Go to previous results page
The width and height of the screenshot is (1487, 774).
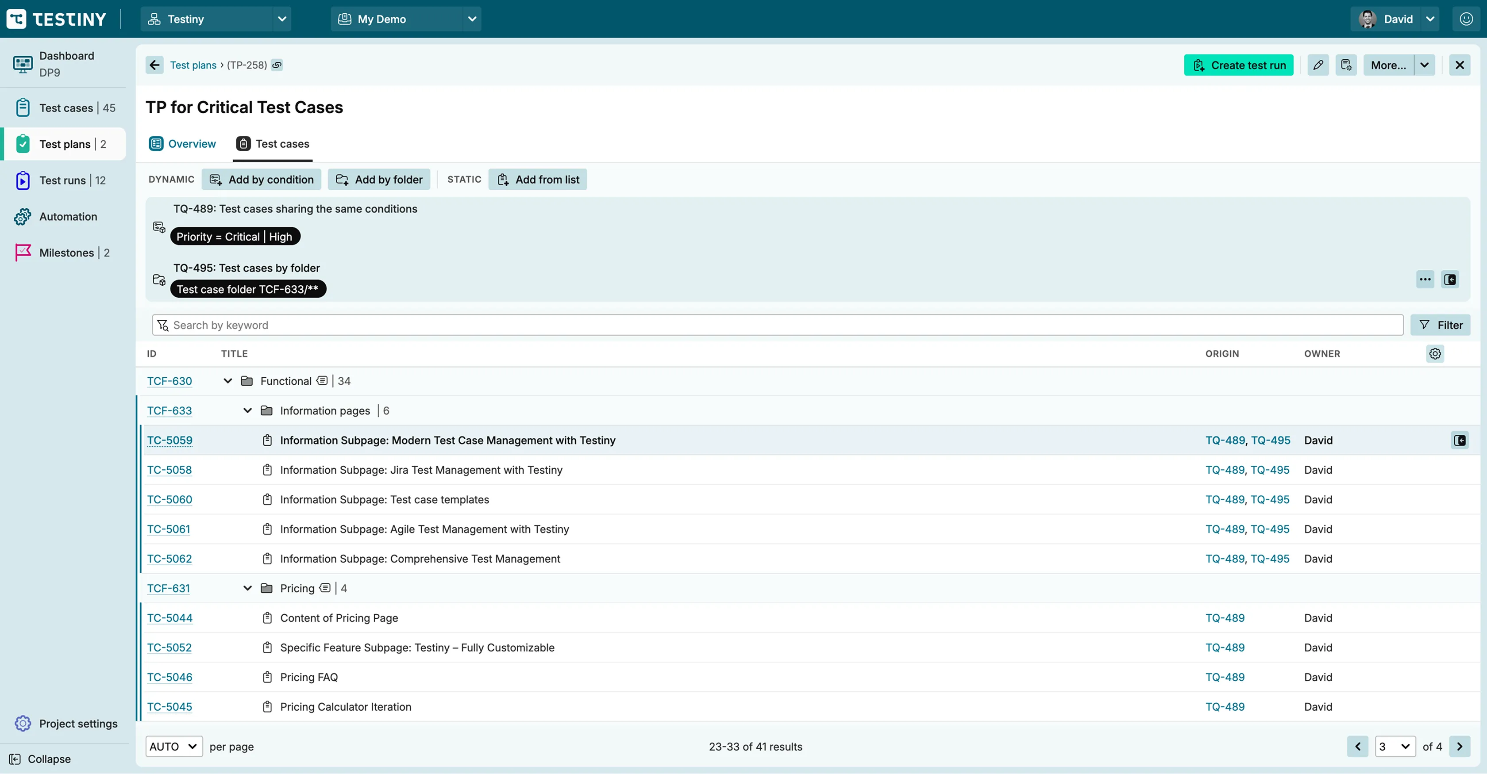point(1357,746)
